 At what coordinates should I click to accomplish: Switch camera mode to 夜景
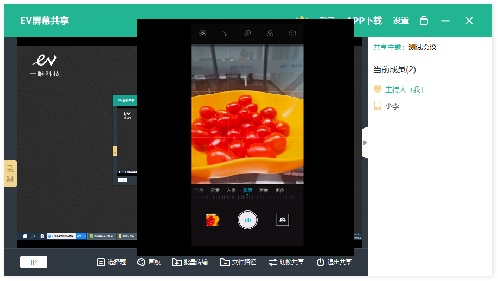[215, 190]
